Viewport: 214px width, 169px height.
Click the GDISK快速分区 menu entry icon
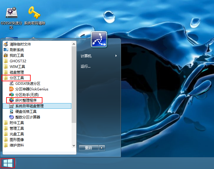coord(11,83)
